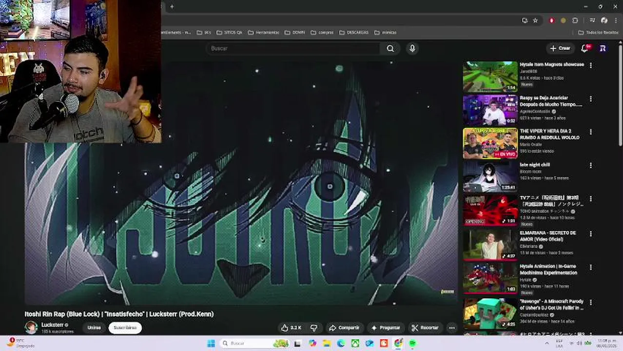The height and width of the screenshot is (351, 623).
Task: Open the YouTube account avatar menu
Action: (603, 48)
